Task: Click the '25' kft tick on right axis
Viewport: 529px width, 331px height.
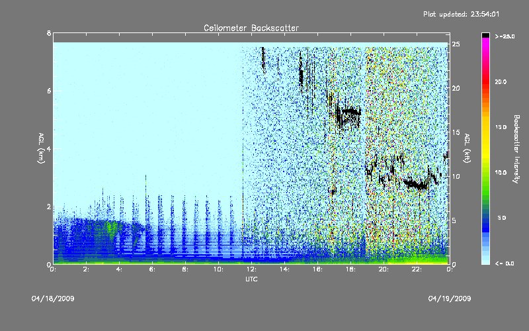Action: pos(456,44)
